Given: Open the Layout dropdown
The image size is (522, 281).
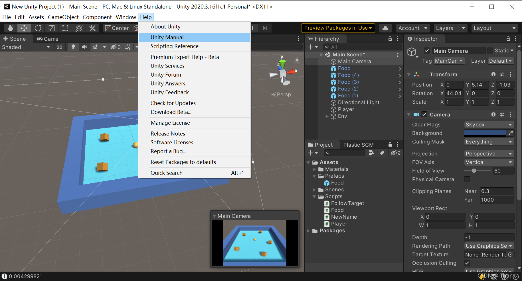Looking at the screenshot, I should point(495,28).
